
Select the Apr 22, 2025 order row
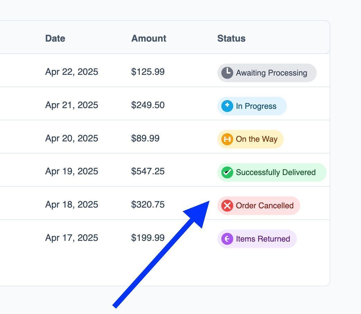(x=165, y=71)
